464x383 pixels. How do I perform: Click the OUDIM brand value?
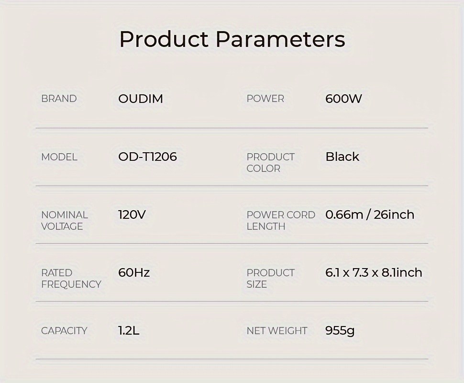[141, 99]
